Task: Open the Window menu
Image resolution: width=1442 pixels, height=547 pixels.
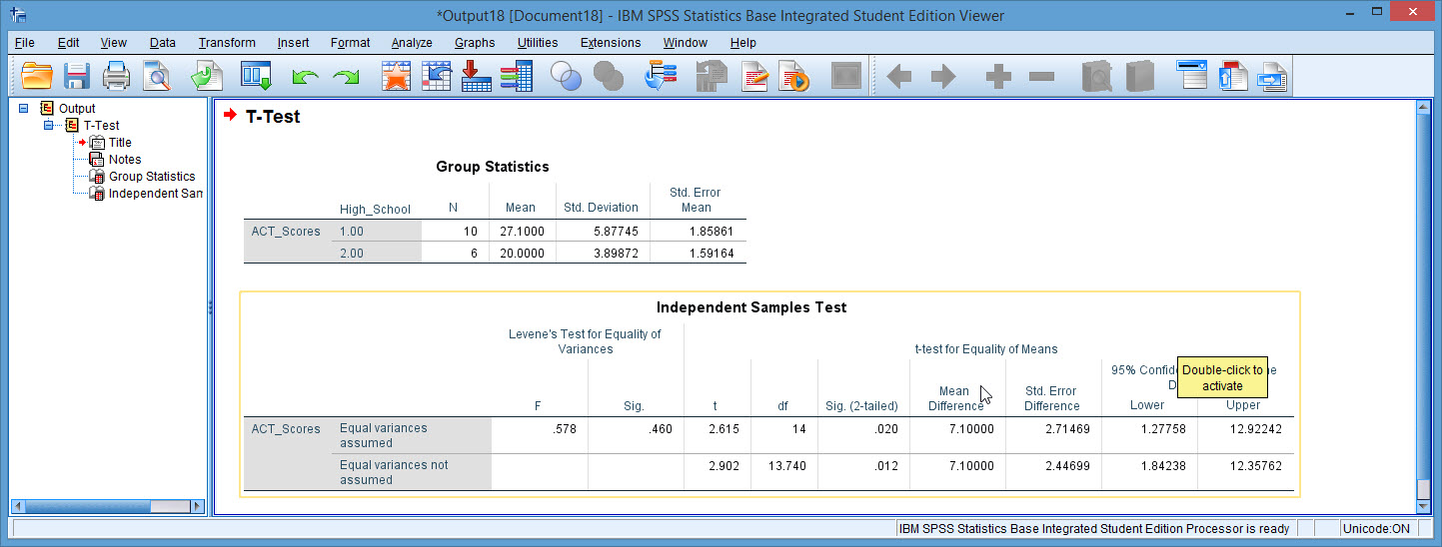Action: tap(685, 43)
